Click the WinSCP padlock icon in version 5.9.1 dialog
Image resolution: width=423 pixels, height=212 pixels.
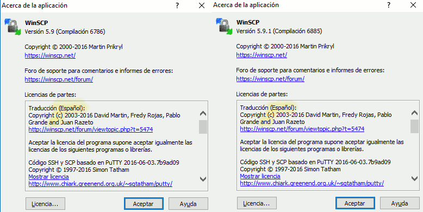click(x=224, y=27)
